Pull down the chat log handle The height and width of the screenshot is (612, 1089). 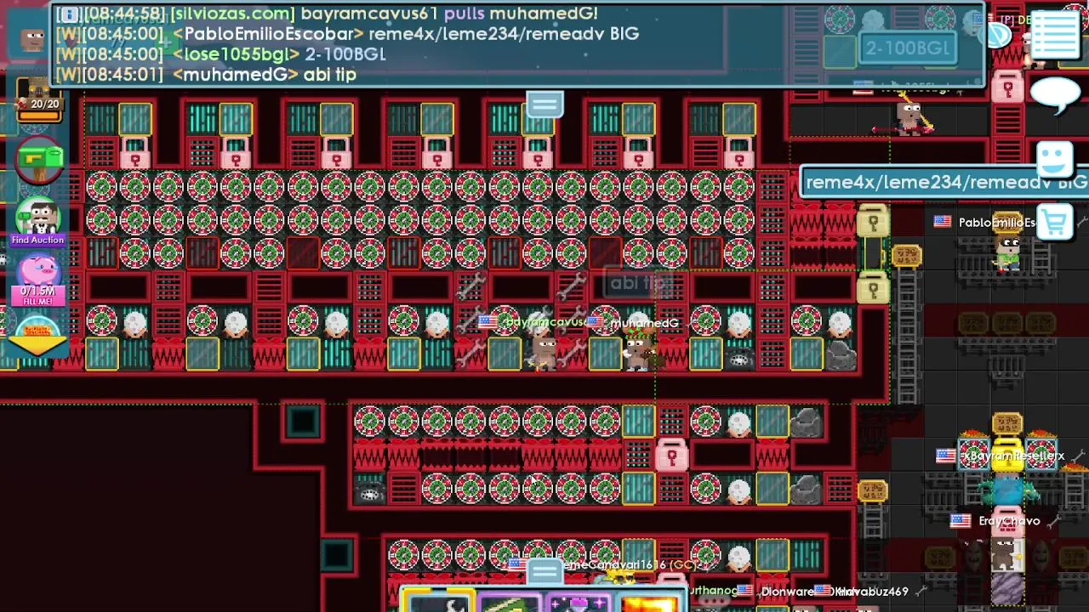544,104
